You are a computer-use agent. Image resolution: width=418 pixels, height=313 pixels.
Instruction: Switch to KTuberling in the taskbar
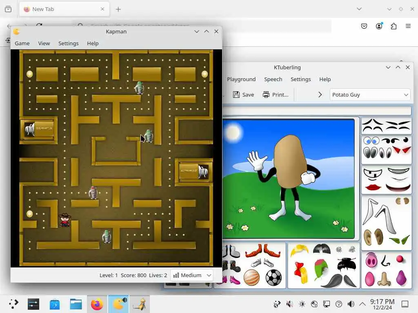pos(140,304)
